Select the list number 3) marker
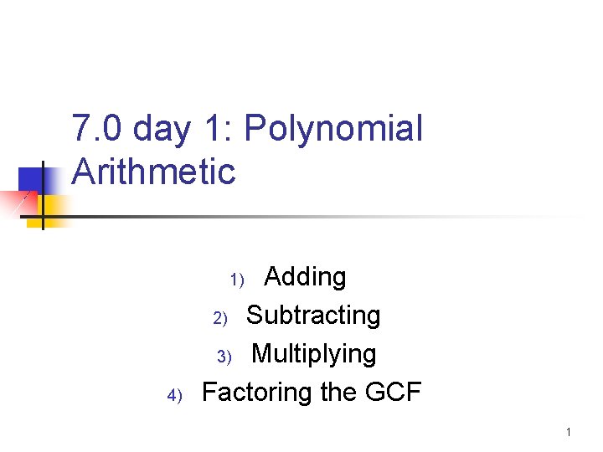The image size is (603, 452). 224,357
